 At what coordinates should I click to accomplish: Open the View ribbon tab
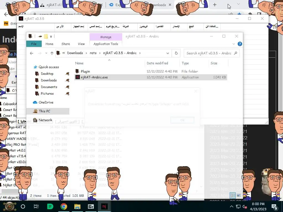tap(81, 44)
